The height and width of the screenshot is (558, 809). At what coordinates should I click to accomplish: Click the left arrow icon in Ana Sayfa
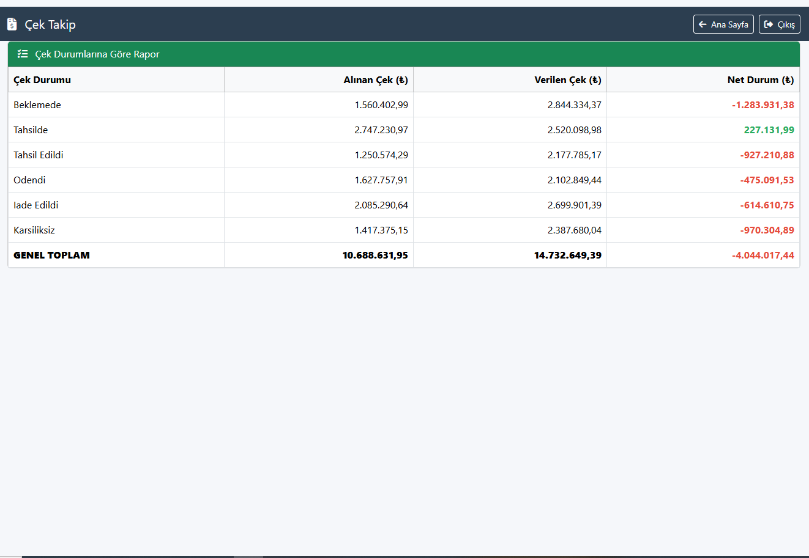coord(703,24)
